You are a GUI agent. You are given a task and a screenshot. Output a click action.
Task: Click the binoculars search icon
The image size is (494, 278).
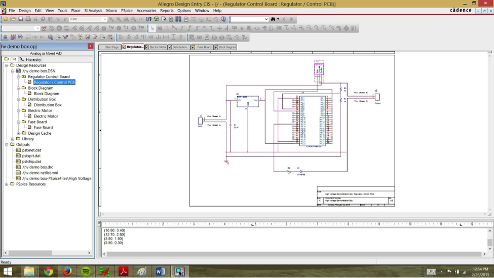(273, 19)
